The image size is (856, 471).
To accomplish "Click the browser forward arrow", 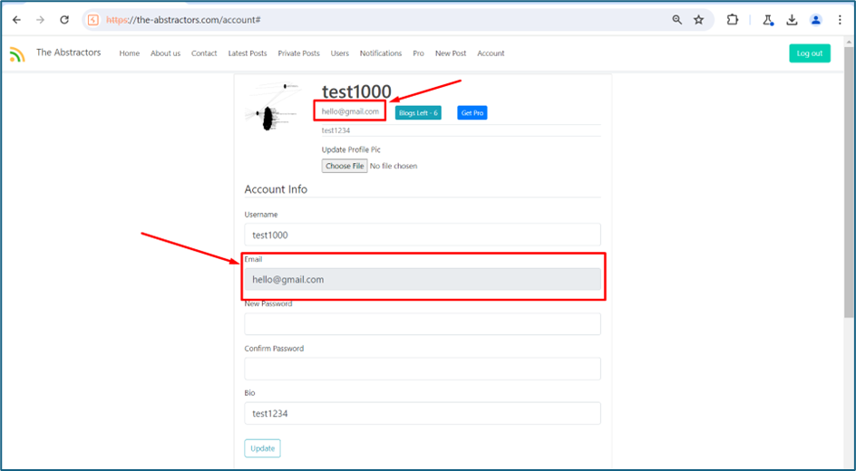I will point(41,20).
